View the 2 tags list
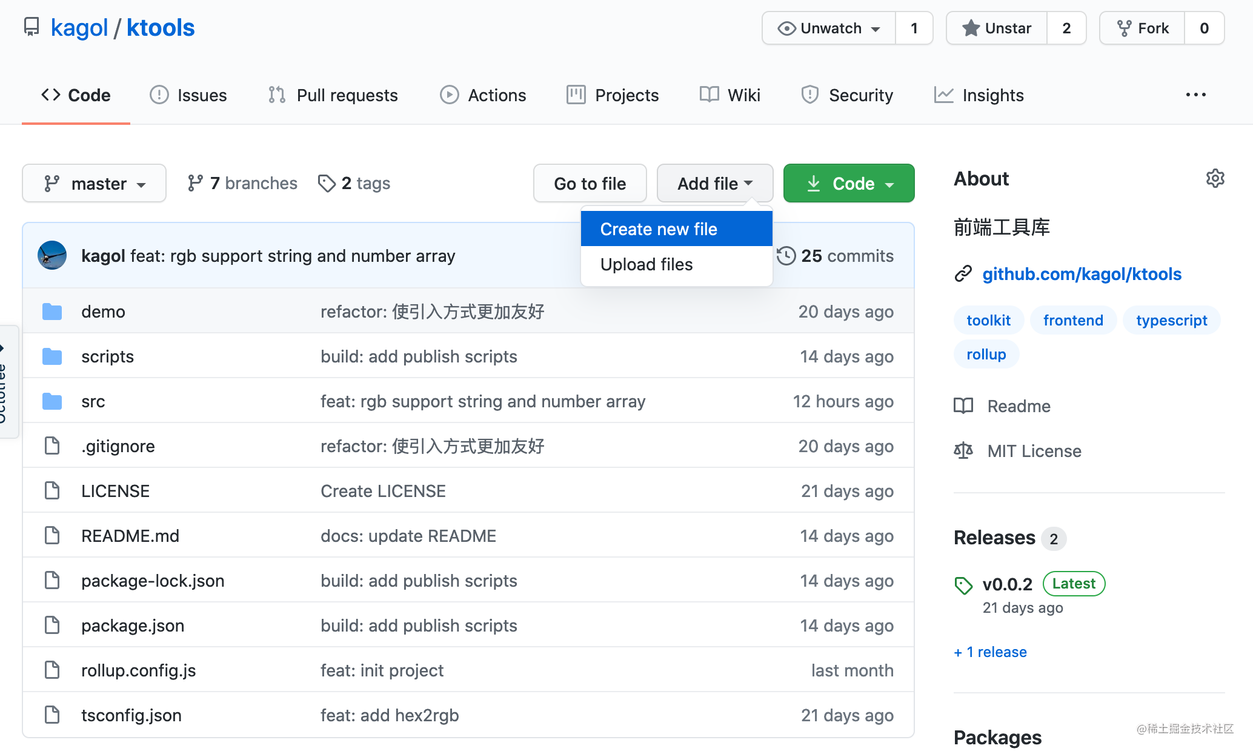 354,183
